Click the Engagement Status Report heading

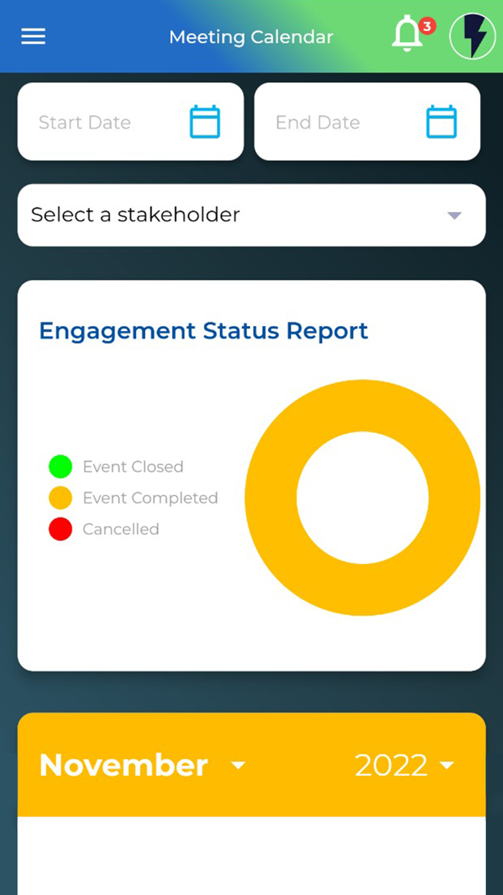[203, 331]
